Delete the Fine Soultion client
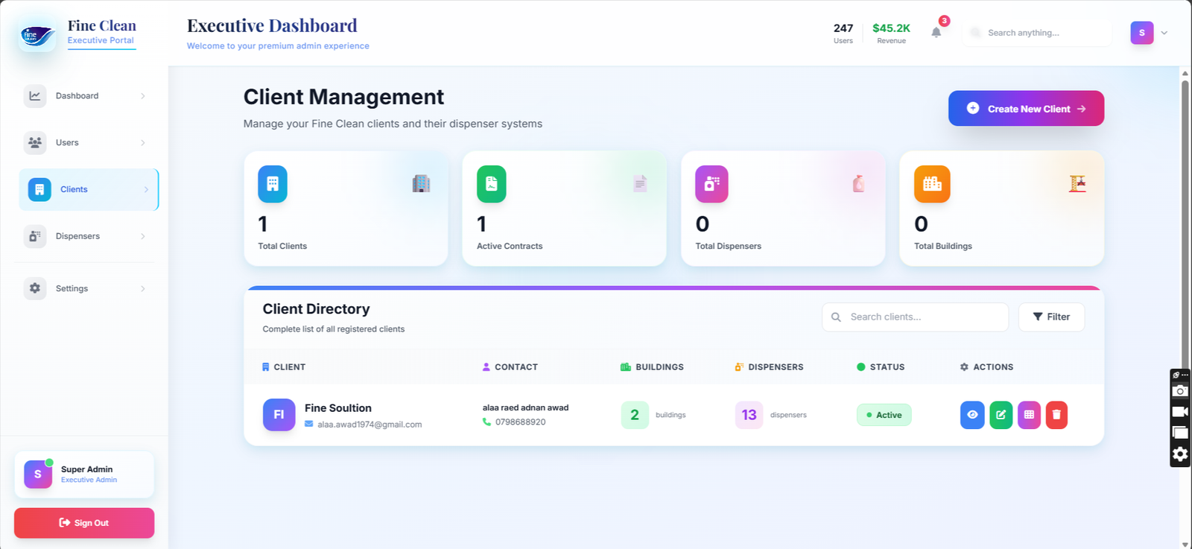Image resolution: width=1192 pixels, height=549 pixels. click(1056, 415)
